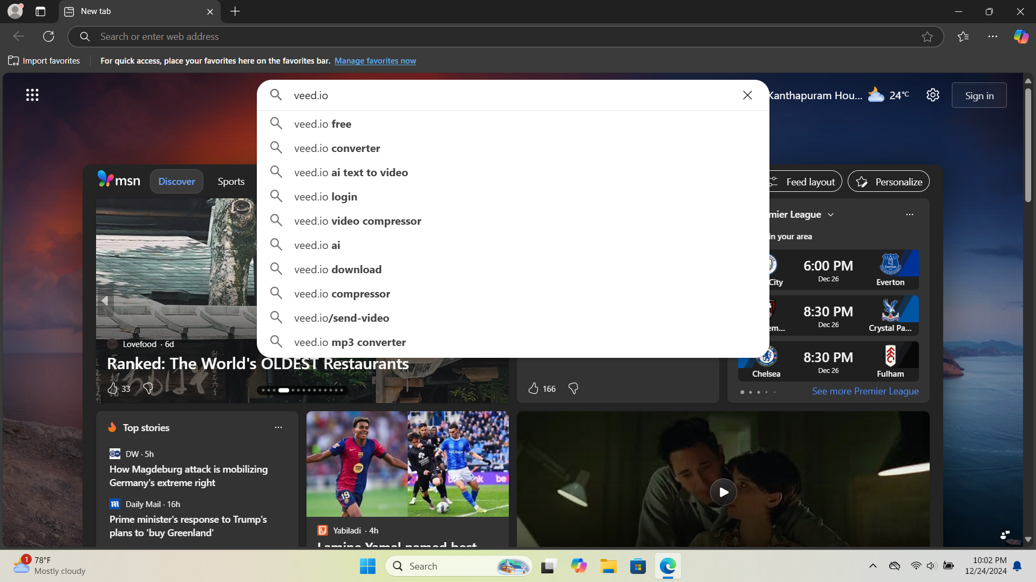Close the New tab
Screen dimensions: 1036x582
tap(210, 11)
